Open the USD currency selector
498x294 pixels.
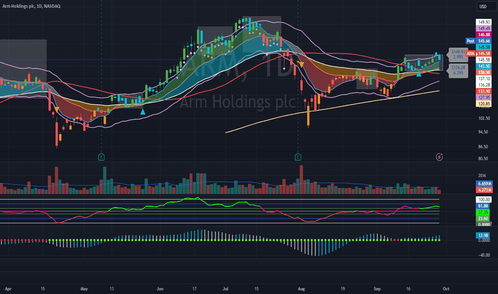(x=486, y=6)
